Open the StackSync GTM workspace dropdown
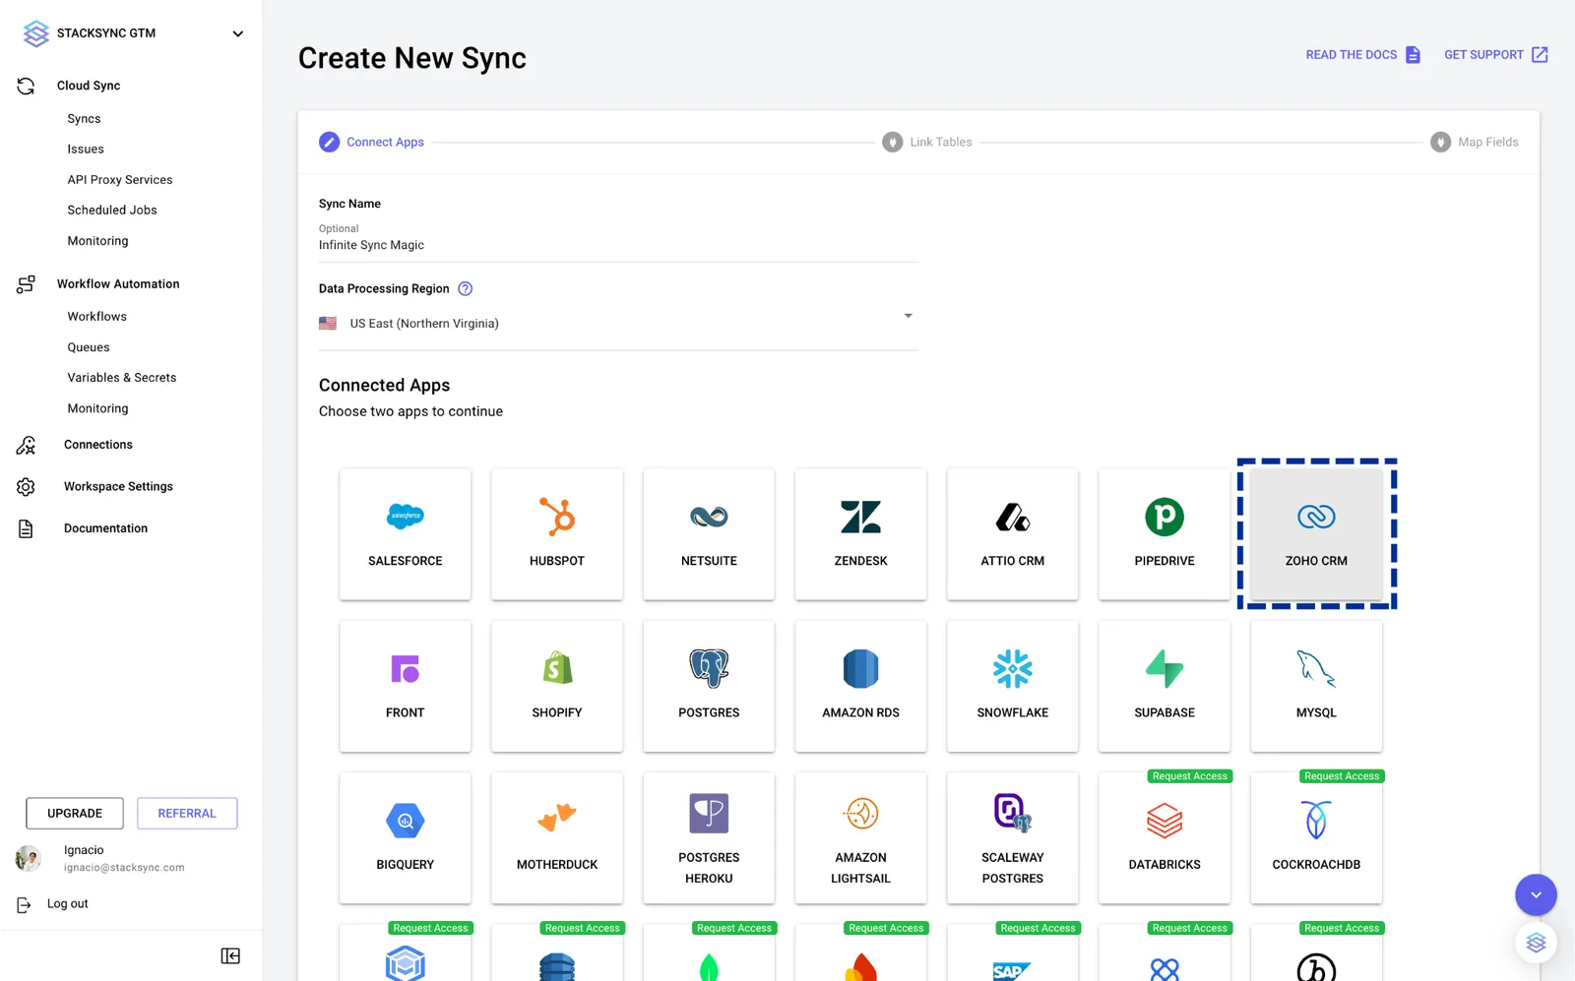 click(x=237, y=33)
